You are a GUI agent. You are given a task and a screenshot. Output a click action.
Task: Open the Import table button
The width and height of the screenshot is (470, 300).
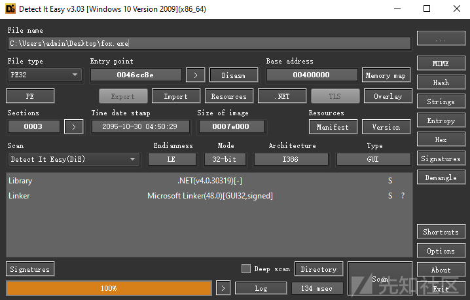point(176,96)
